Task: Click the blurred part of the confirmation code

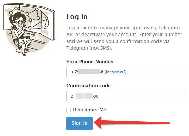Action: [x=84, y=96]
